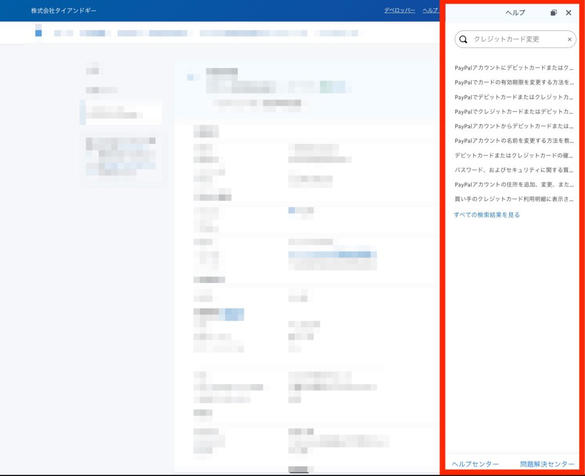Open result PayPalでデビットカードまたはクレジットカ...

point(514,97)
